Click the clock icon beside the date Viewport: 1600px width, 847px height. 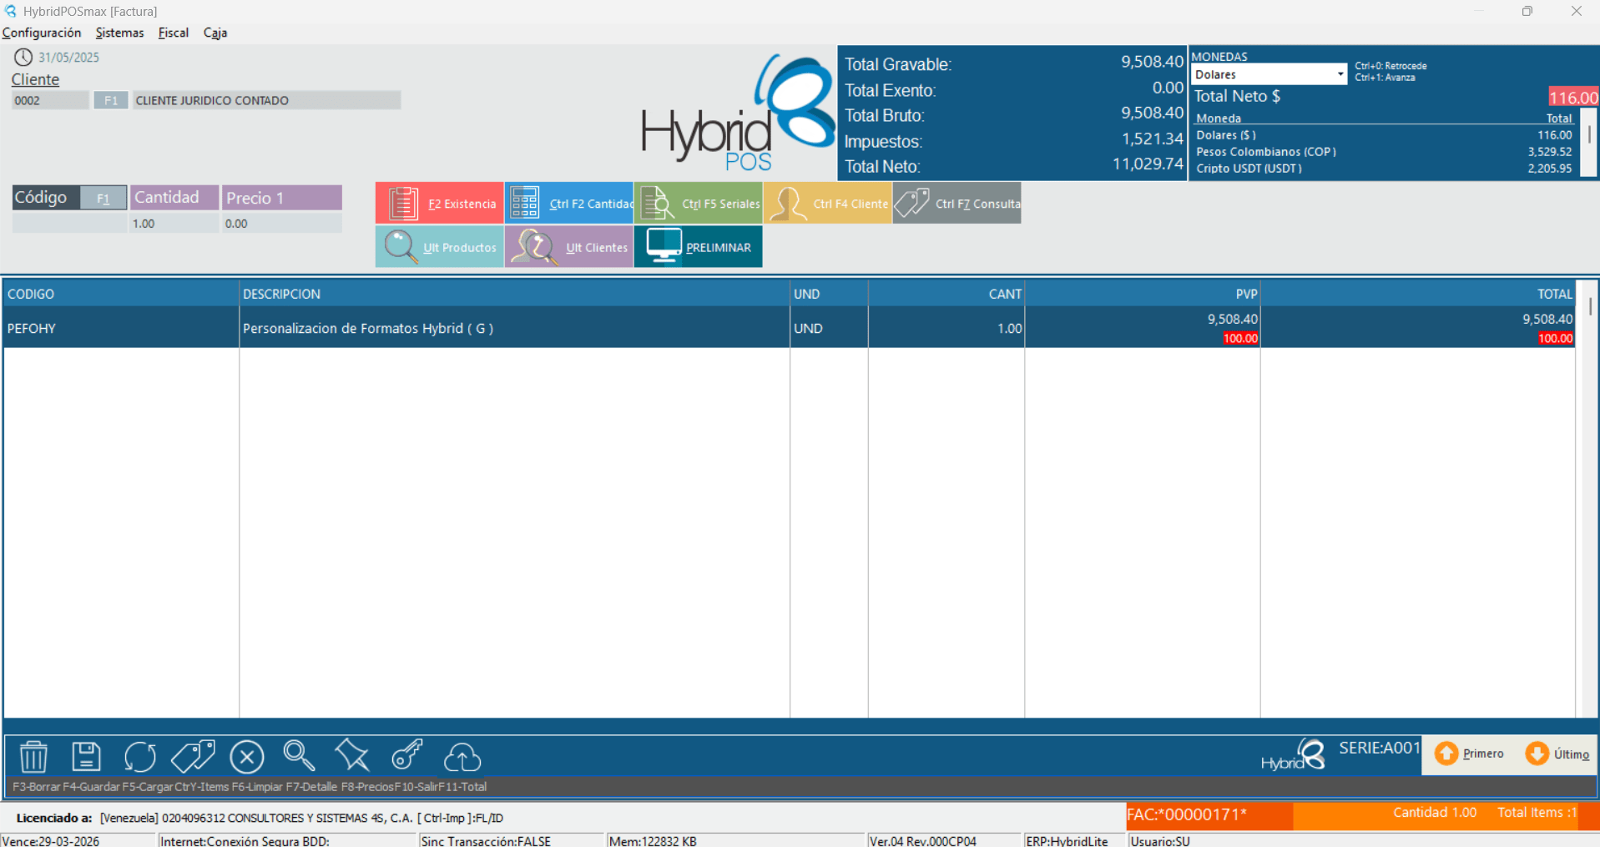[x=23, y=58]
